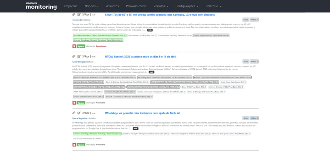330x153 pixels.
Task: Open the link icon for the Smart TVs article
Action: 74,14
